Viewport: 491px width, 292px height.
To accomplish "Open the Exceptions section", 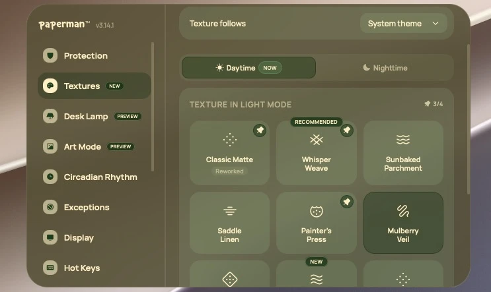I will [94, 207].
